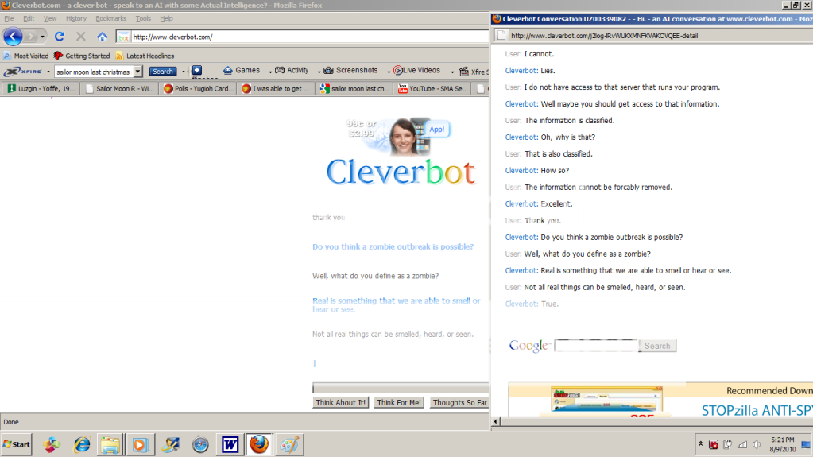The width and height of the screenshot is (813, 457).
Task: Switch to 'I was able to get' tab
Action: point(277,89)
